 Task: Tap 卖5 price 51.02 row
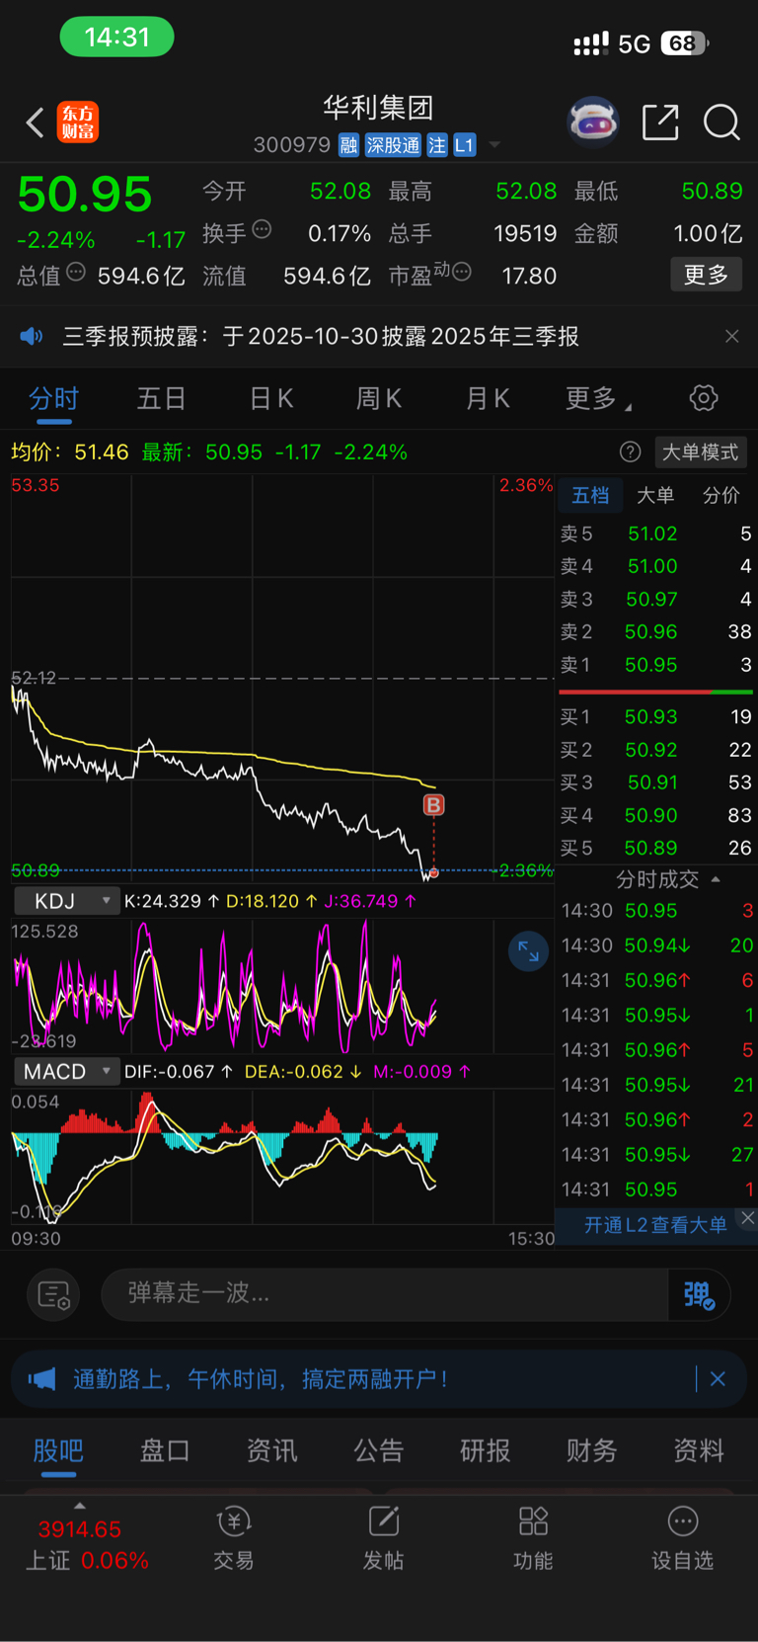tap(656, 534)
